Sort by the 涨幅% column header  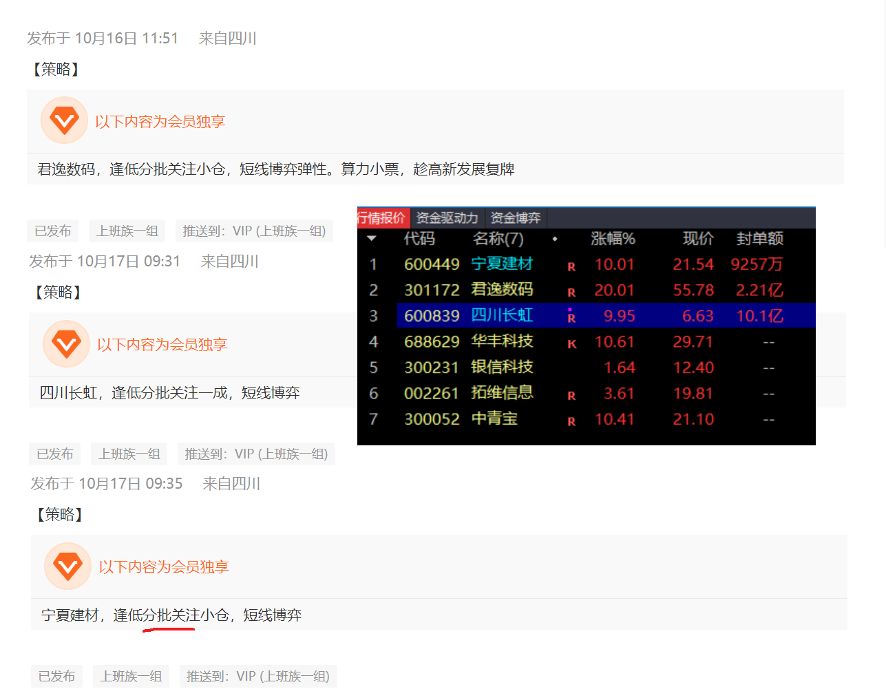point(613,239)
